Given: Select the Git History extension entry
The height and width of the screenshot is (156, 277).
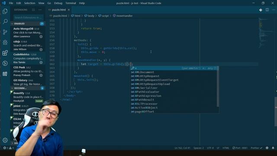Looking at the screenshot, I should click(x=28, y=82).
